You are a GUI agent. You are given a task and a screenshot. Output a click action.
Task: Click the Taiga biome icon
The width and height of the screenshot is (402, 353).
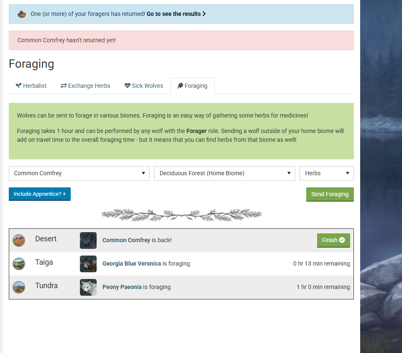[x=19, y=264]
